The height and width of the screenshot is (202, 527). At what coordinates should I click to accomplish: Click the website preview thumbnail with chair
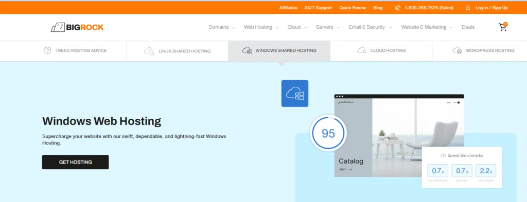tap(399, 136)
